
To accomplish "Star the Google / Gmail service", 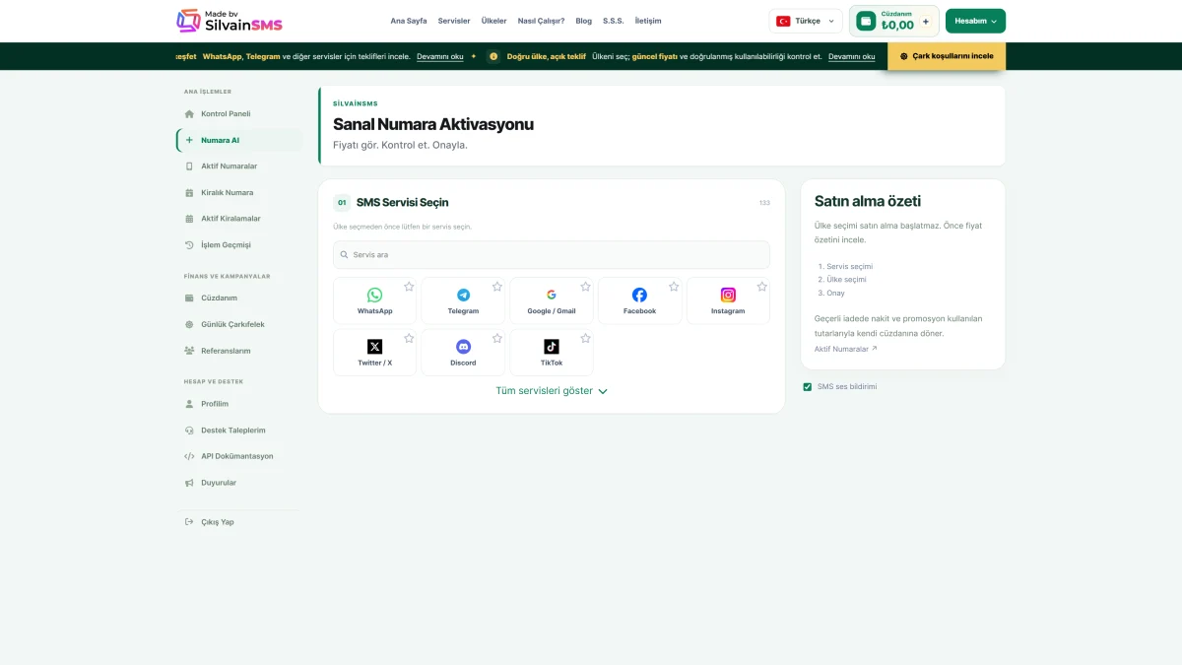I will point(585,287).
